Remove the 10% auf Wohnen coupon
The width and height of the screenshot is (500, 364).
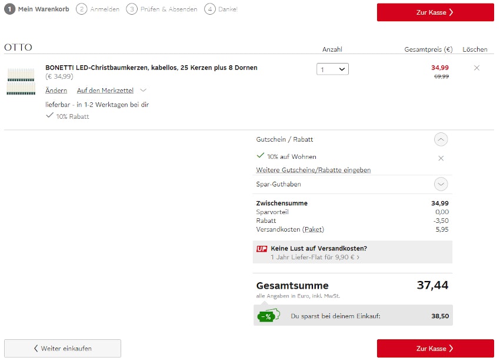441,158
